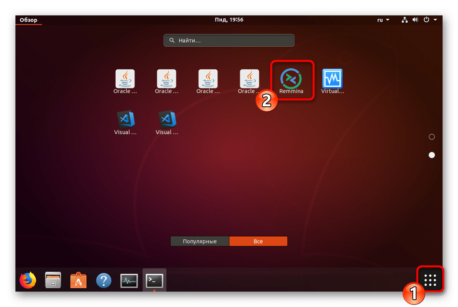Switch to the Terminal in dock
The width and height of the screenshot is (458, 307).
[x=154, y=280]
